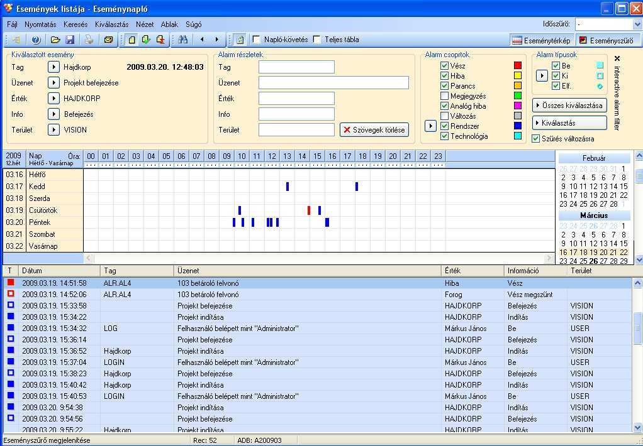643x446 pixels.
Task: Click the left arrow previous icon
Action: click(201, 40)
